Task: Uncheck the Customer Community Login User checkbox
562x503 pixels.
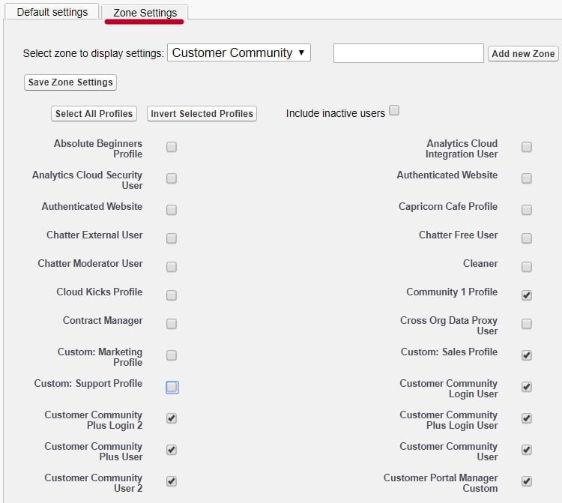Action: pyautogui.click(x=527, y=387)
